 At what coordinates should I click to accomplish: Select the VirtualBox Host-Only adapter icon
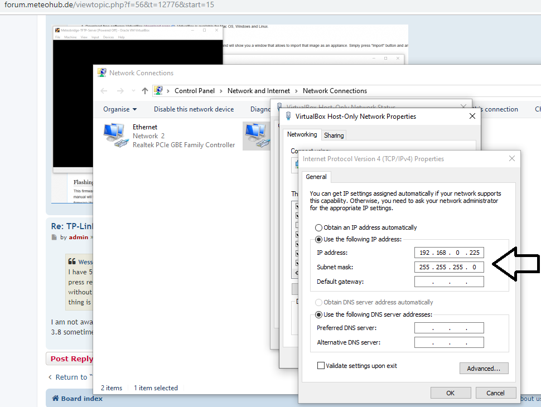tap(256, 135)
